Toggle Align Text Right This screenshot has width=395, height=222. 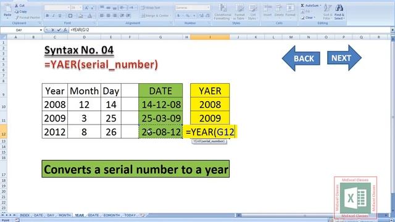pos(115,15)
